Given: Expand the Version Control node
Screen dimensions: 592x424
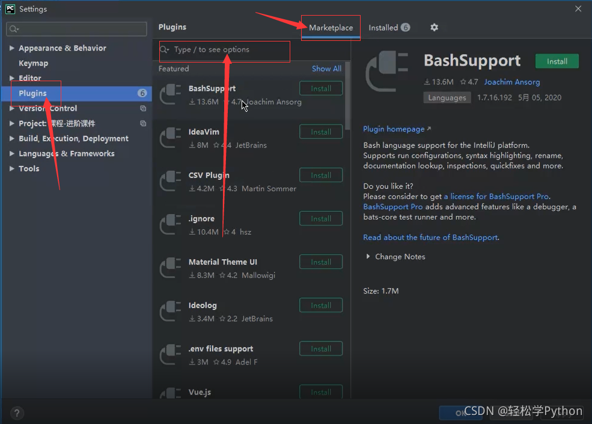Looking at the screenshot, I should point(11,108).
